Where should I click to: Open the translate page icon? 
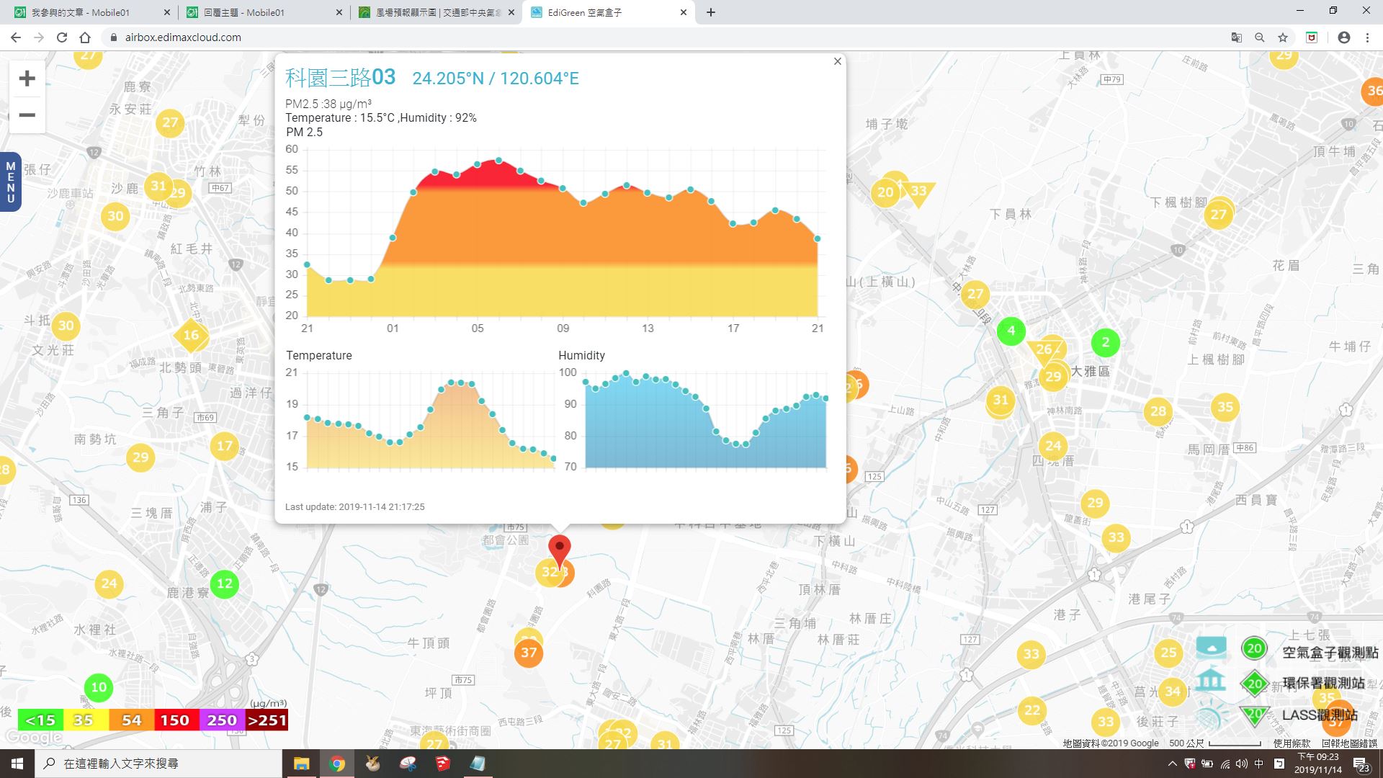[x=1236, y=37]
